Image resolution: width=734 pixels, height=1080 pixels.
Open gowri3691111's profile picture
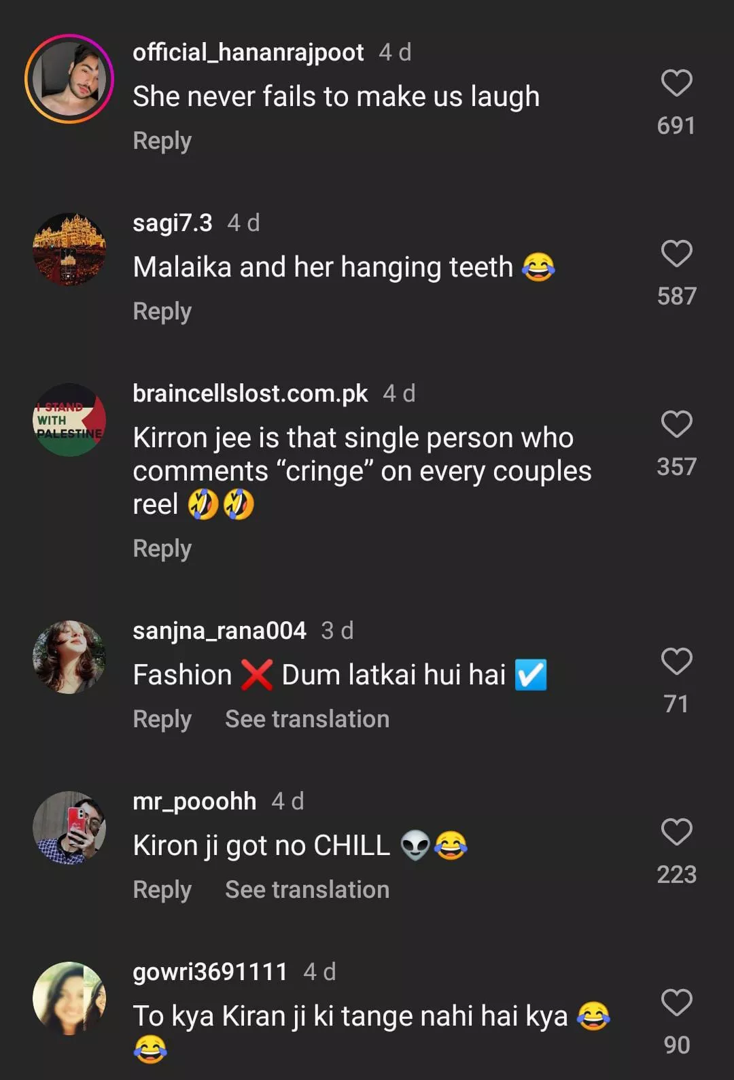[x=69, y=998]
